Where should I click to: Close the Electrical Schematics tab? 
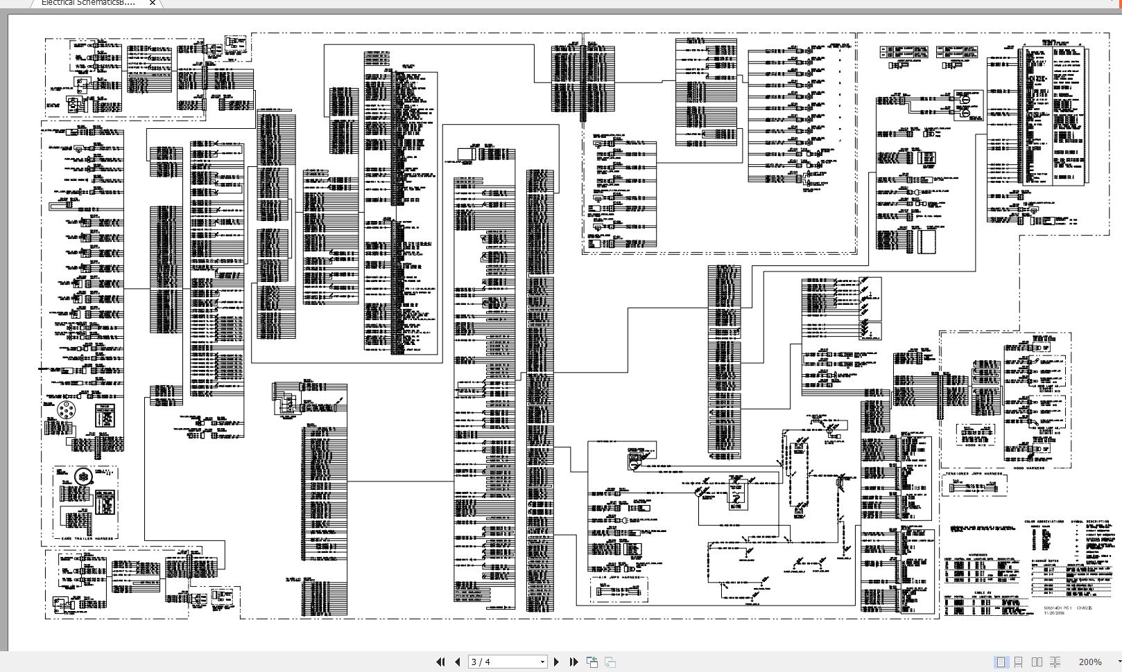(153, 3)
